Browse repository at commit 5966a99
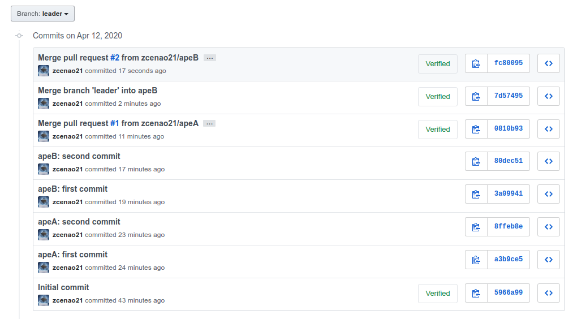The image size is (586, 319). [549, 293]
